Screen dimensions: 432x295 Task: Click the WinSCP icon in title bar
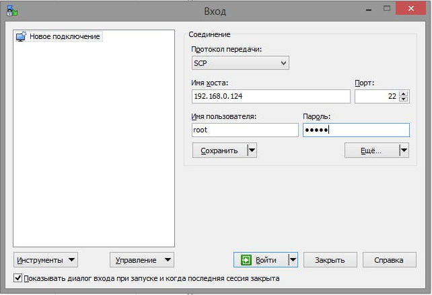11,11
